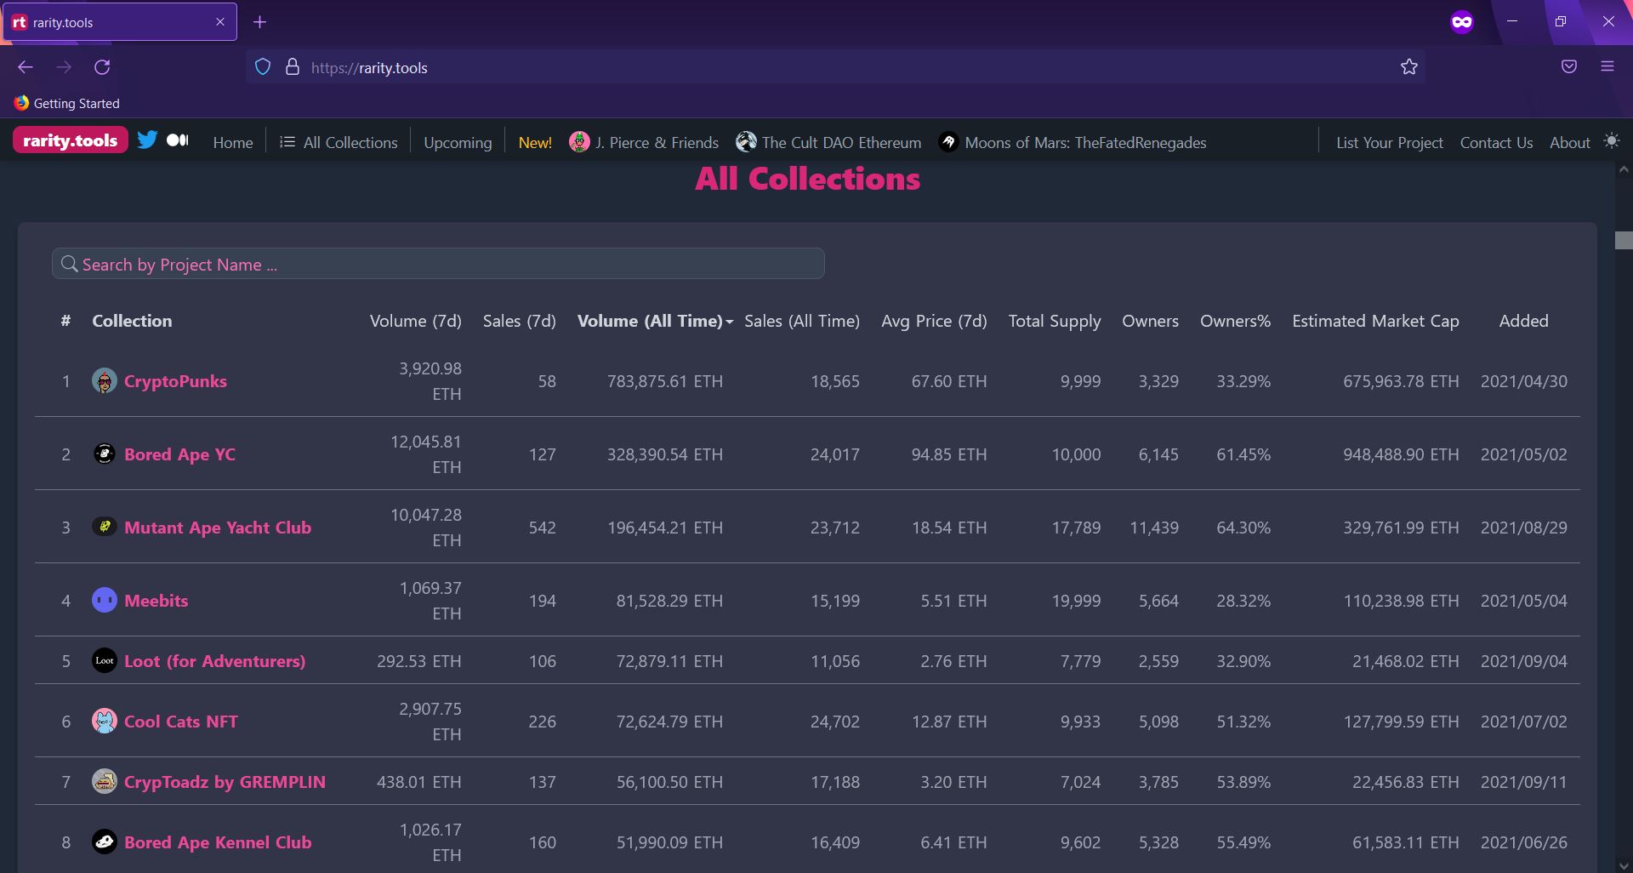Open the Contact Us page
This screenshot has height=873, width=1633.
click(1496, 142)
